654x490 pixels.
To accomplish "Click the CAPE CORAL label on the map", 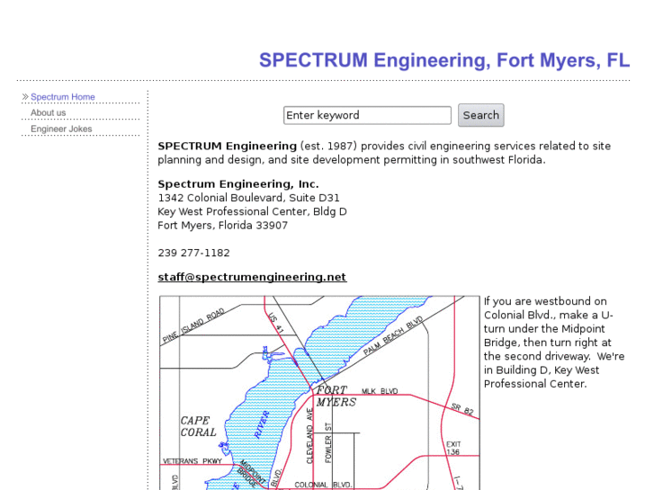I will (198, 426).
